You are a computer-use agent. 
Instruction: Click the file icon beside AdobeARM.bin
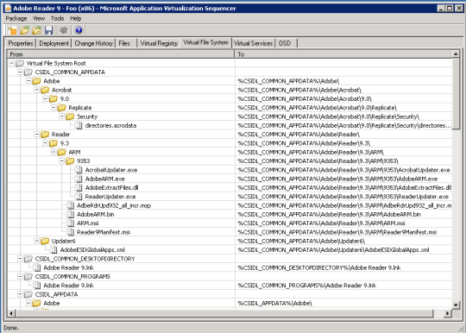pyautogui.click(x=71, y=215)
